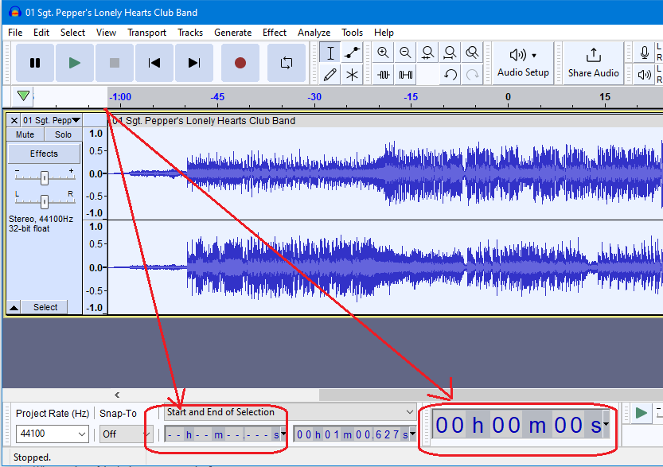
Task: Mute the Sgt. Pepper track
Action: pyautogui.click(x=25, y=134)
